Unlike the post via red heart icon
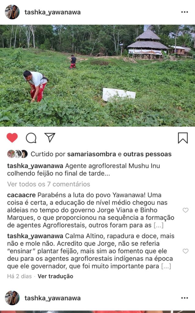 click(12, 138)
